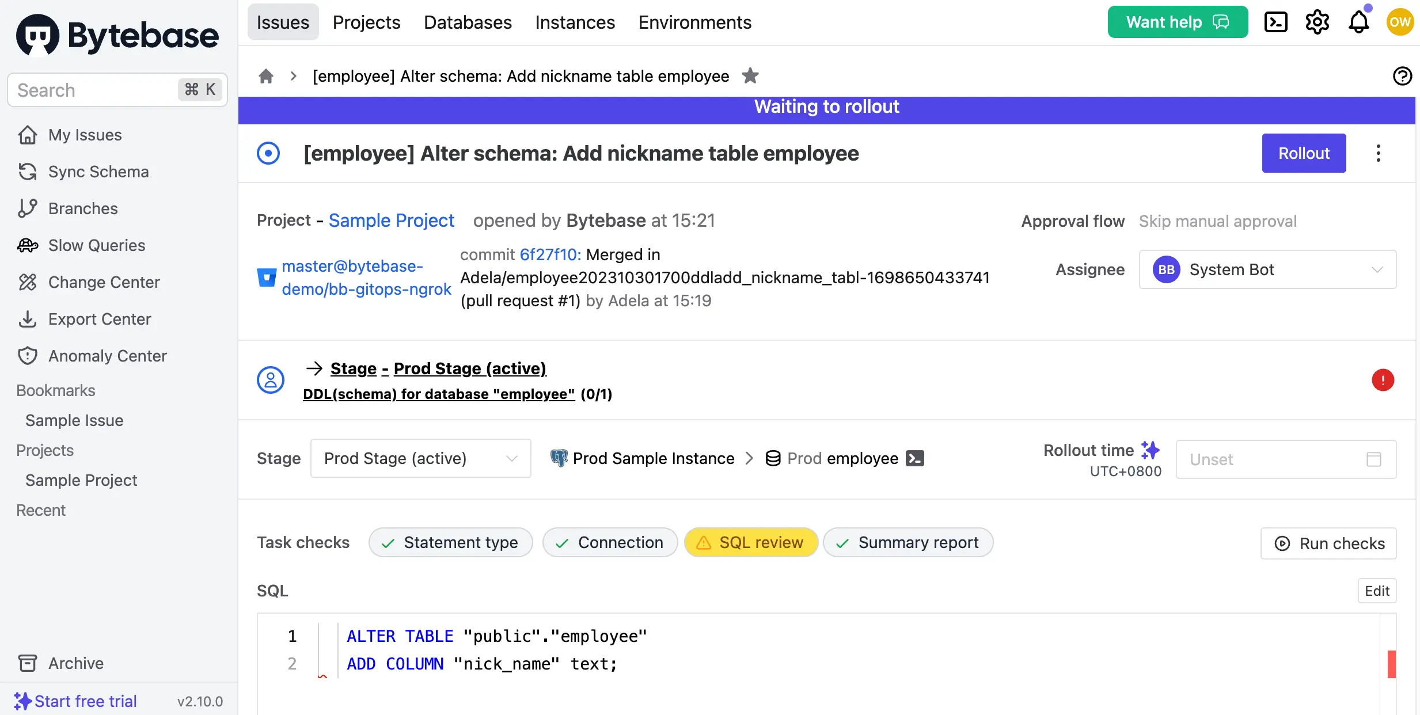1420x715 pixels.
Task: Click the Run checks button
Action: point(1328,543)
